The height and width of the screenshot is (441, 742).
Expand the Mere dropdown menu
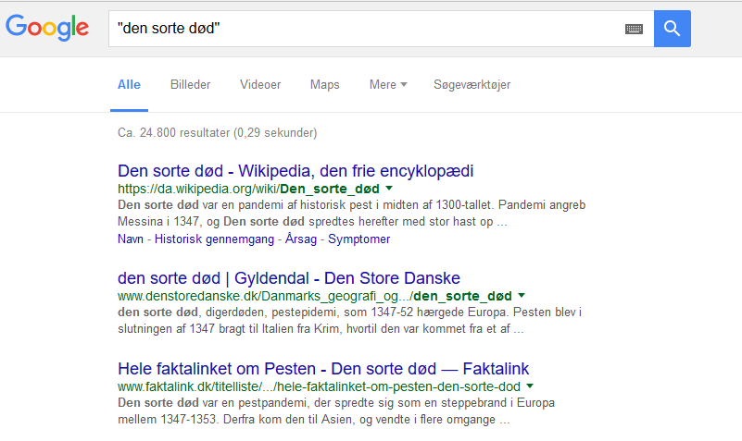[388, 84]
